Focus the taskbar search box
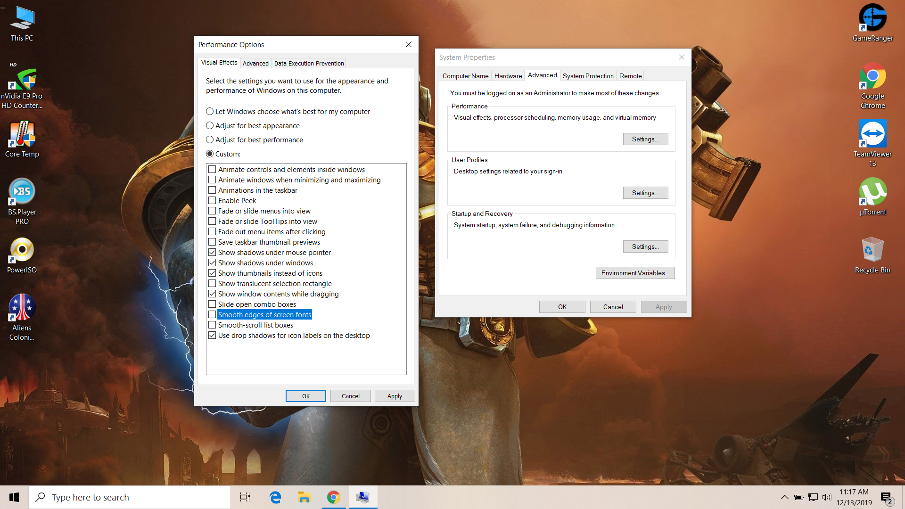 (130, 497)
